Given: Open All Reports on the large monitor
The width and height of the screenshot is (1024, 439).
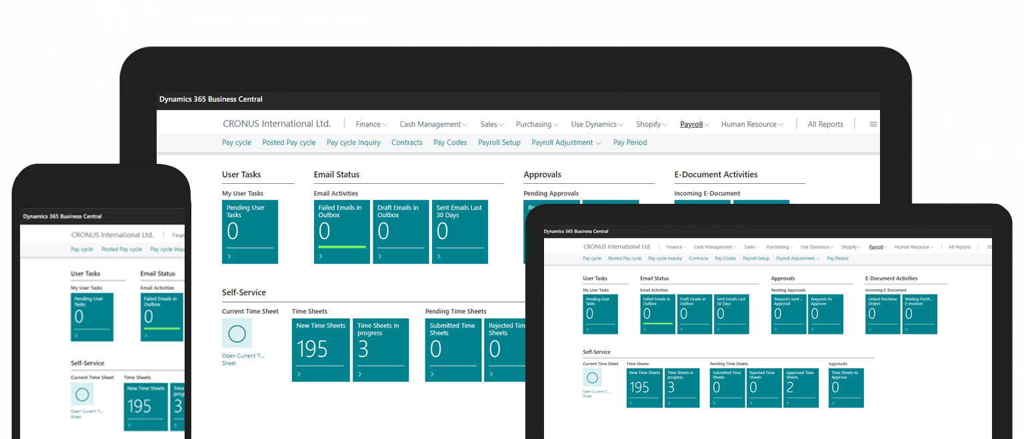Looking at the screenshot, I should (x=825, y=125).
